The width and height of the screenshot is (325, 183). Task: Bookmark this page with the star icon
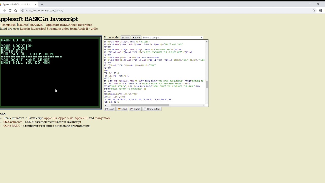(x=314, y=10)
